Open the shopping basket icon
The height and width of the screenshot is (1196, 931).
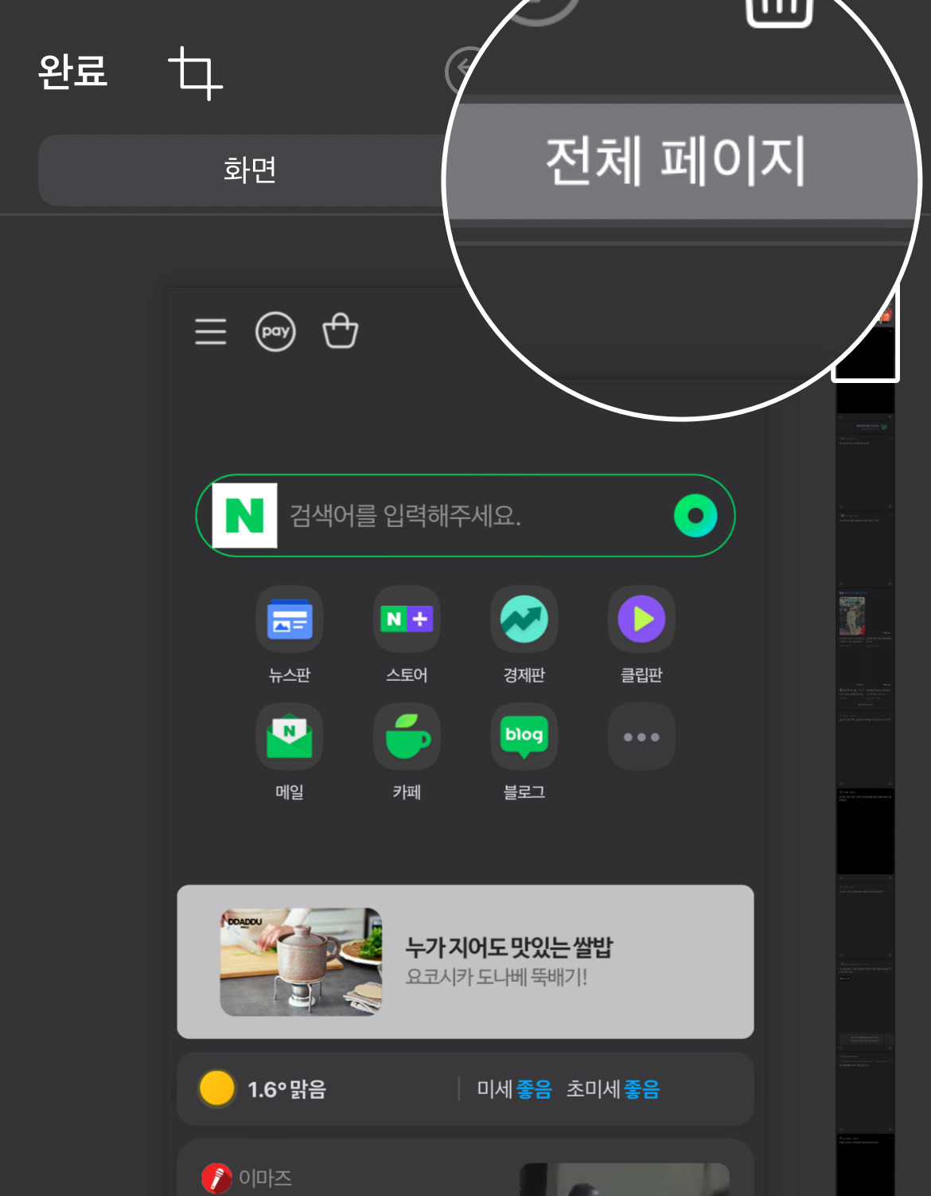pos(340,330)
